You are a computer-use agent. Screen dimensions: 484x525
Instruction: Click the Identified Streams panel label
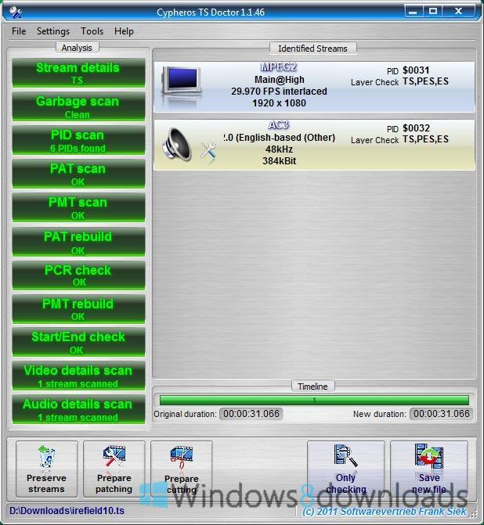click(x=312, y=49)
